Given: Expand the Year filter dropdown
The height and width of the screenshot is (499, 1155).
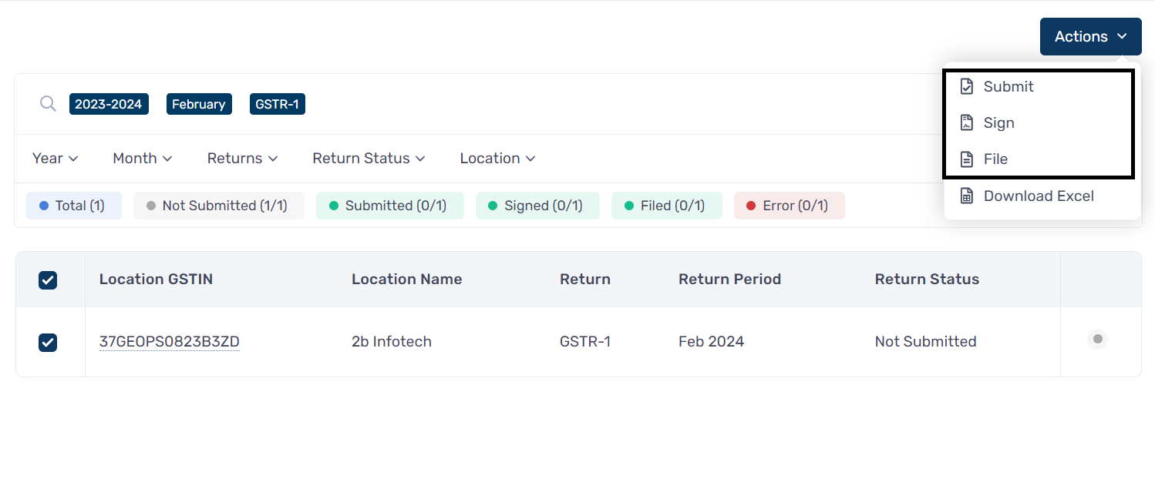Looking at the screenshot, I should pyautogui.click(x=55, y=159).
